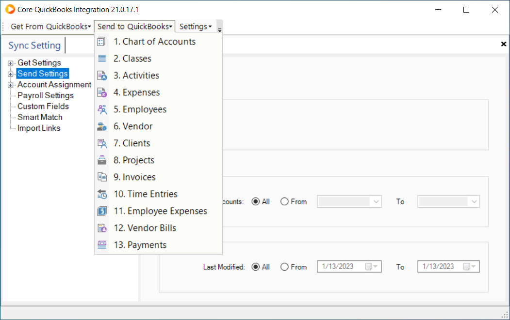Click the Projects drawer icon
Viewport: 510px width, 320px height.
102,160
